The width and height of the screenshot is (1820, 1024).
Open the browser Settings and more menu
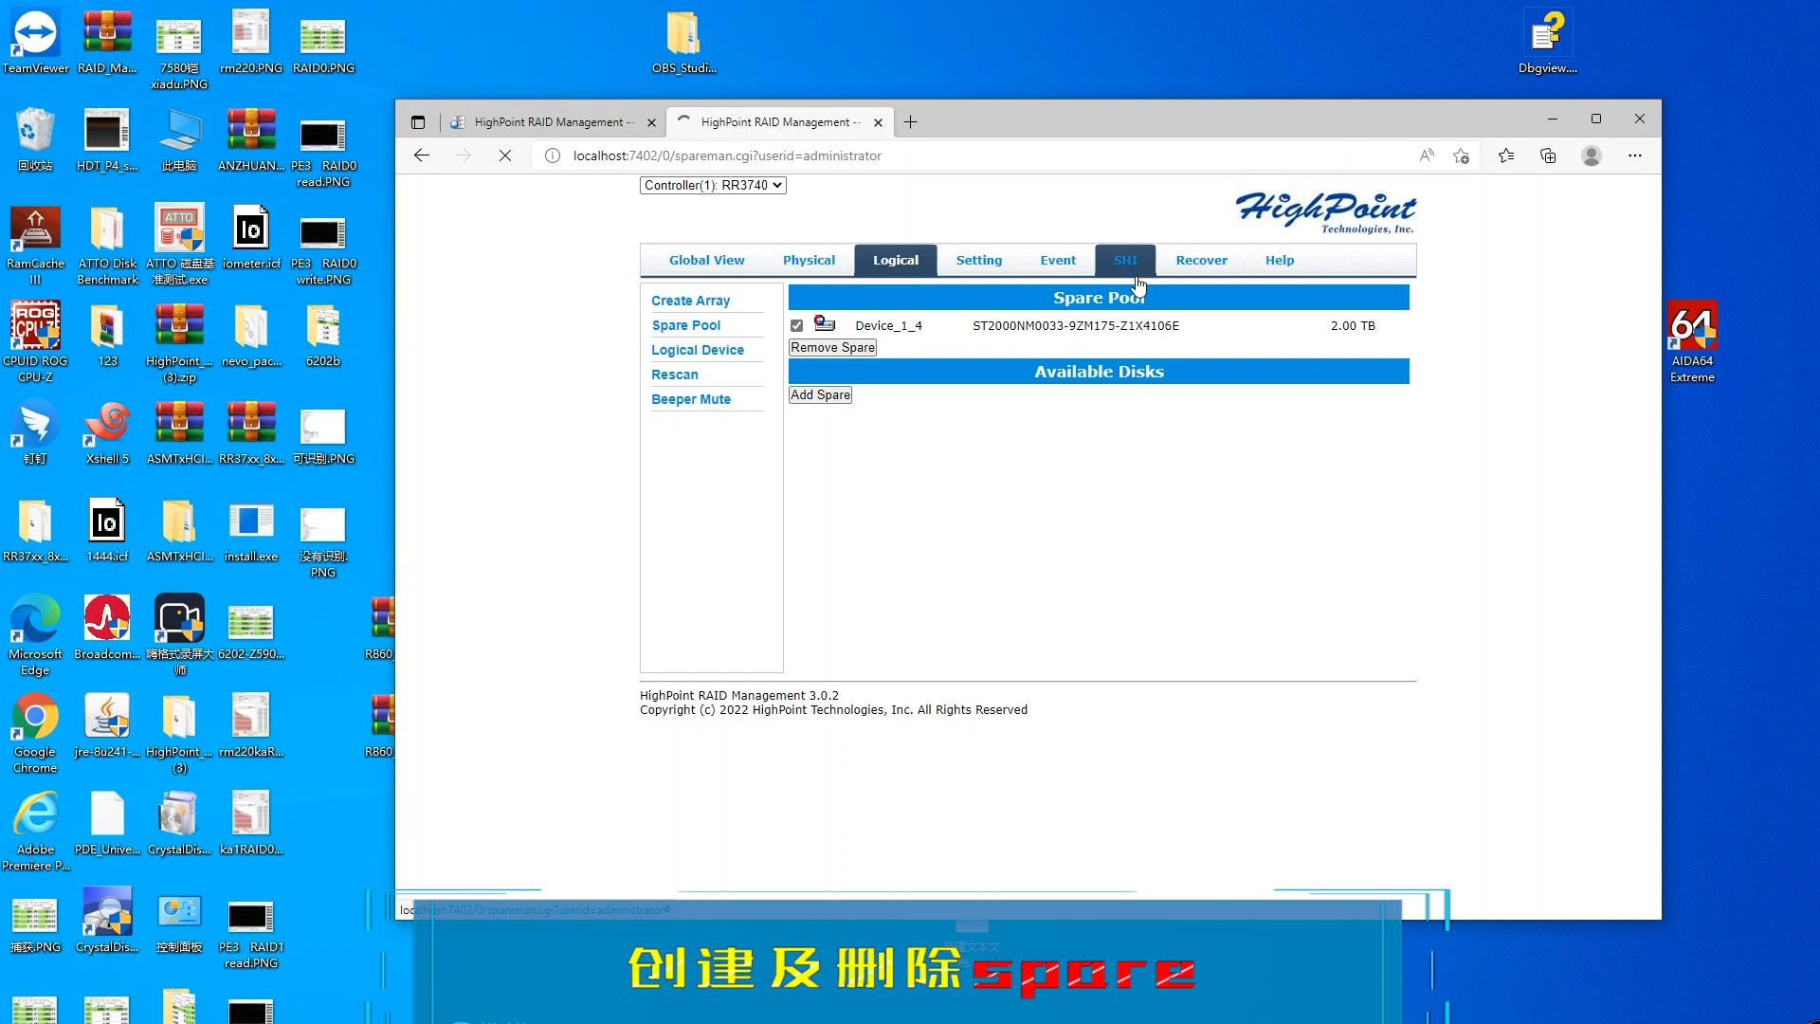tap(1635, 155)
